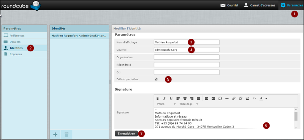Open Paramètres in top navigation
The image size is (304, 140).
point(291,5)
